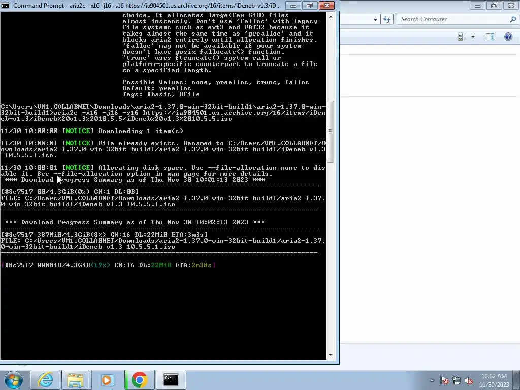Launch Windows Media Player from the taskbar
Image resolution: width=520 pixels, height=390 pixels.
tap(107, 380)
